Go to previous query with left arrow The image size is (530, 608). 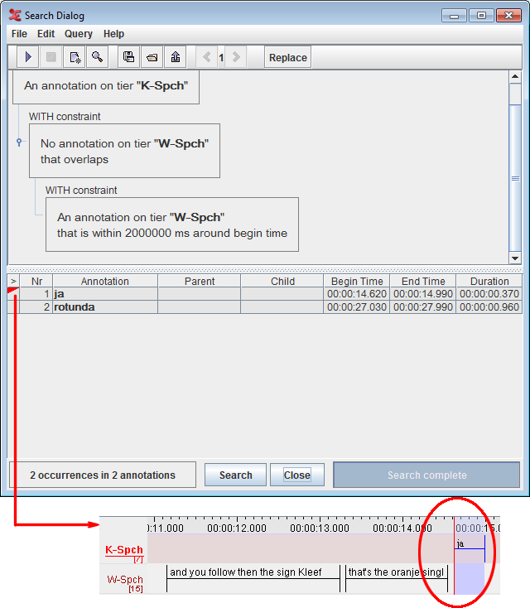pos(207,57)
